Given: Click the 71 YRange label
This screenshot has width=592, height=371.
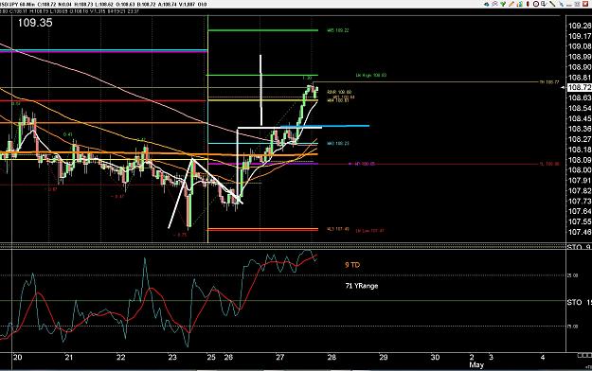Looking at the screenshot, I should (362, 286).
